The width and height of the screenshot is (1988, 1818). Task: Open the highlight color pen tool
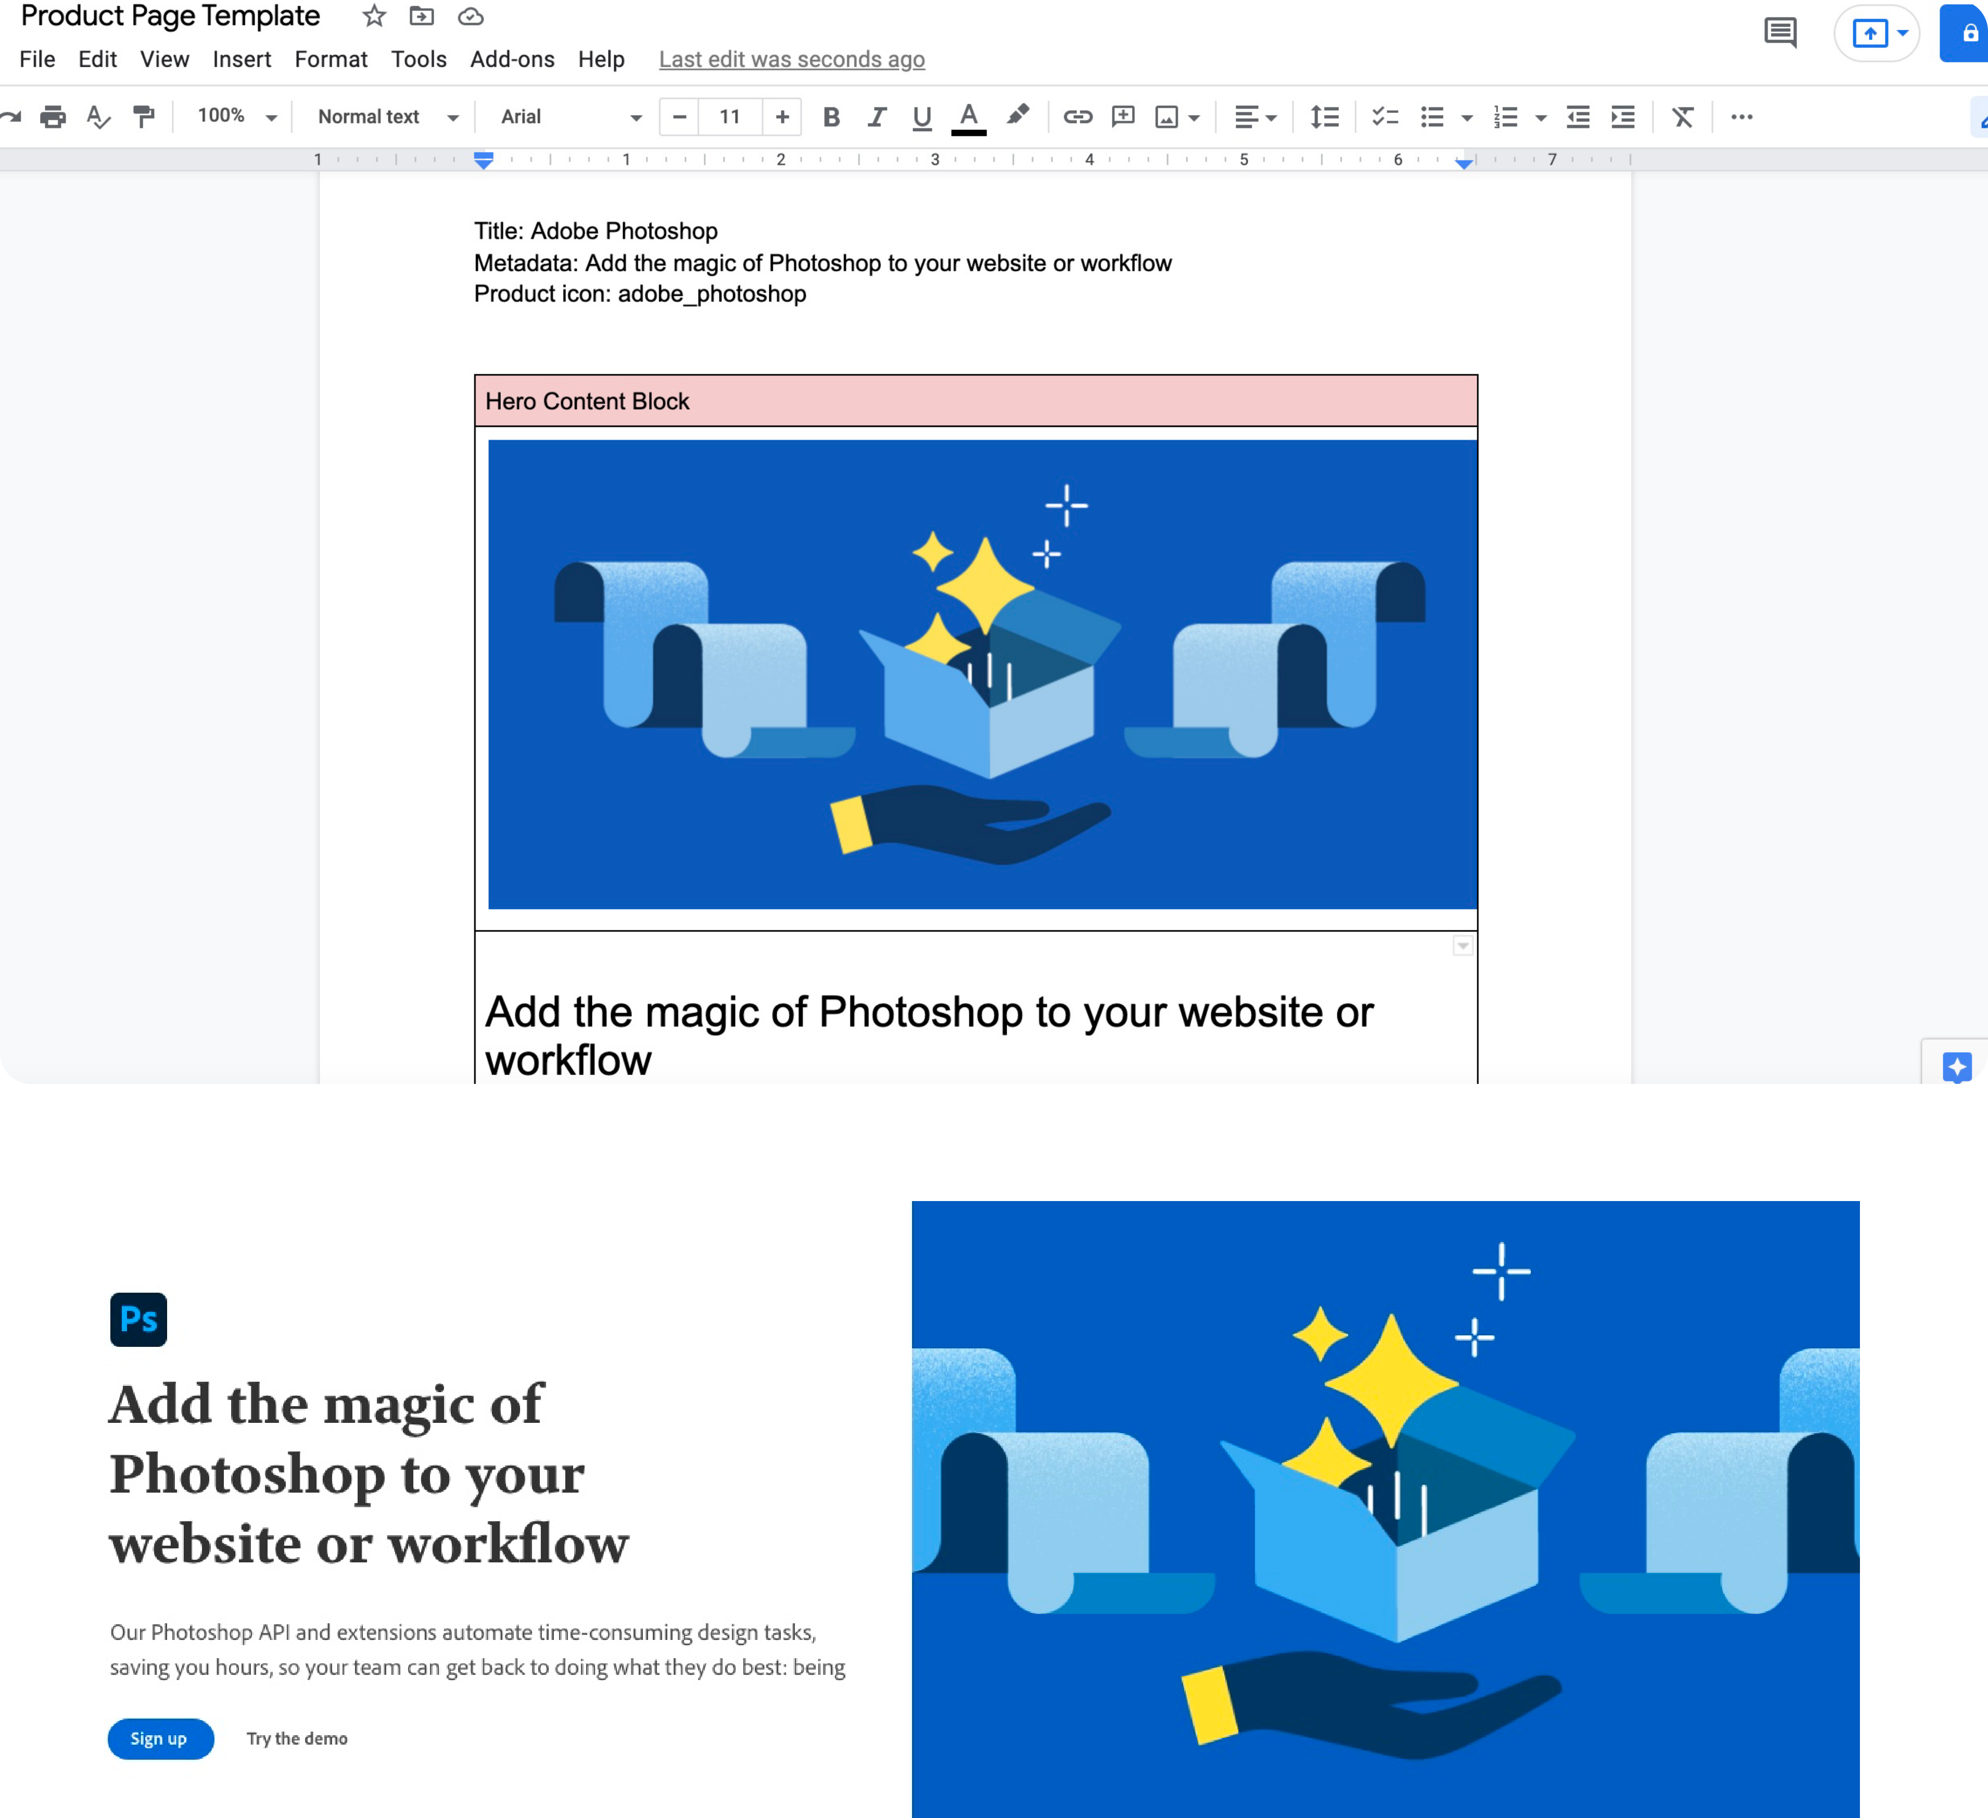(x=1018, y=117)
